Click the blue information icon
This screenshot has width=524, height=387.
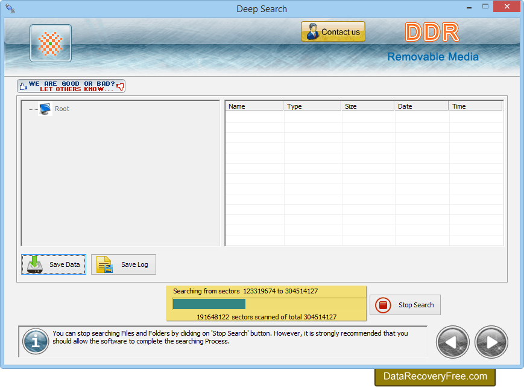[36, 342]
